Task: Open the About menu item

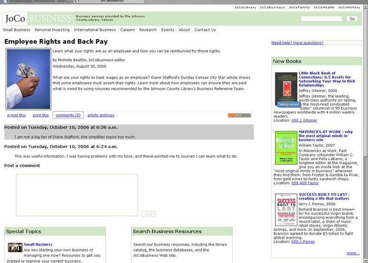Action: coord(184,30)
